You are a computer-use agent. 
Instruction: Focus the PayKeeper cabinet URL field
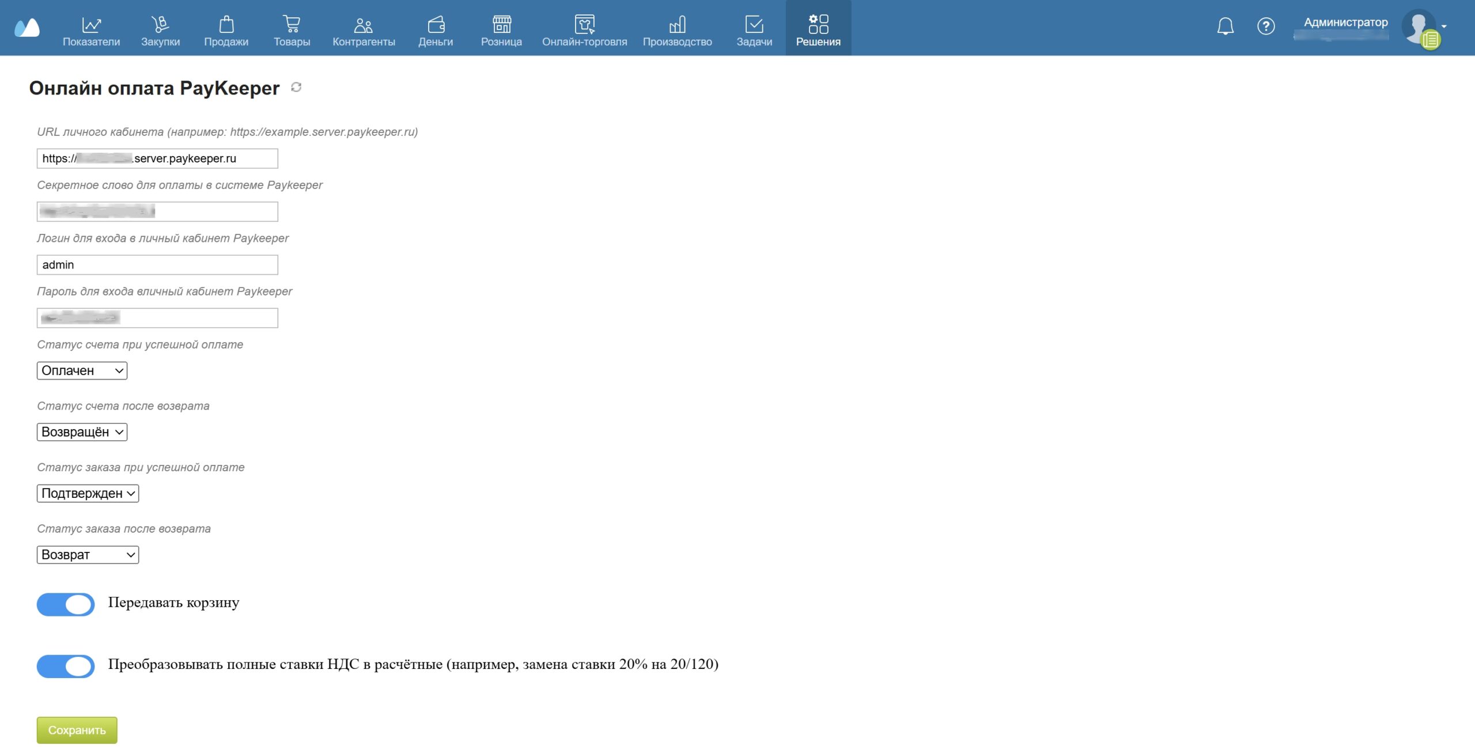(x=157, y=158)
